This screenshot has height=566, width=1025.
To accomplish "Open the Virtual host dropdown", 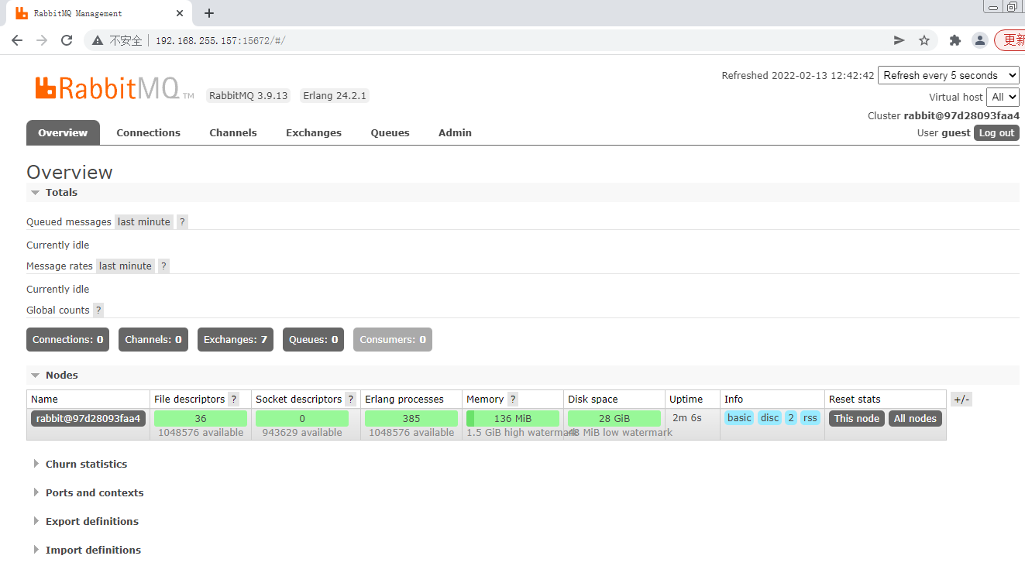I will click(1003, 97).
